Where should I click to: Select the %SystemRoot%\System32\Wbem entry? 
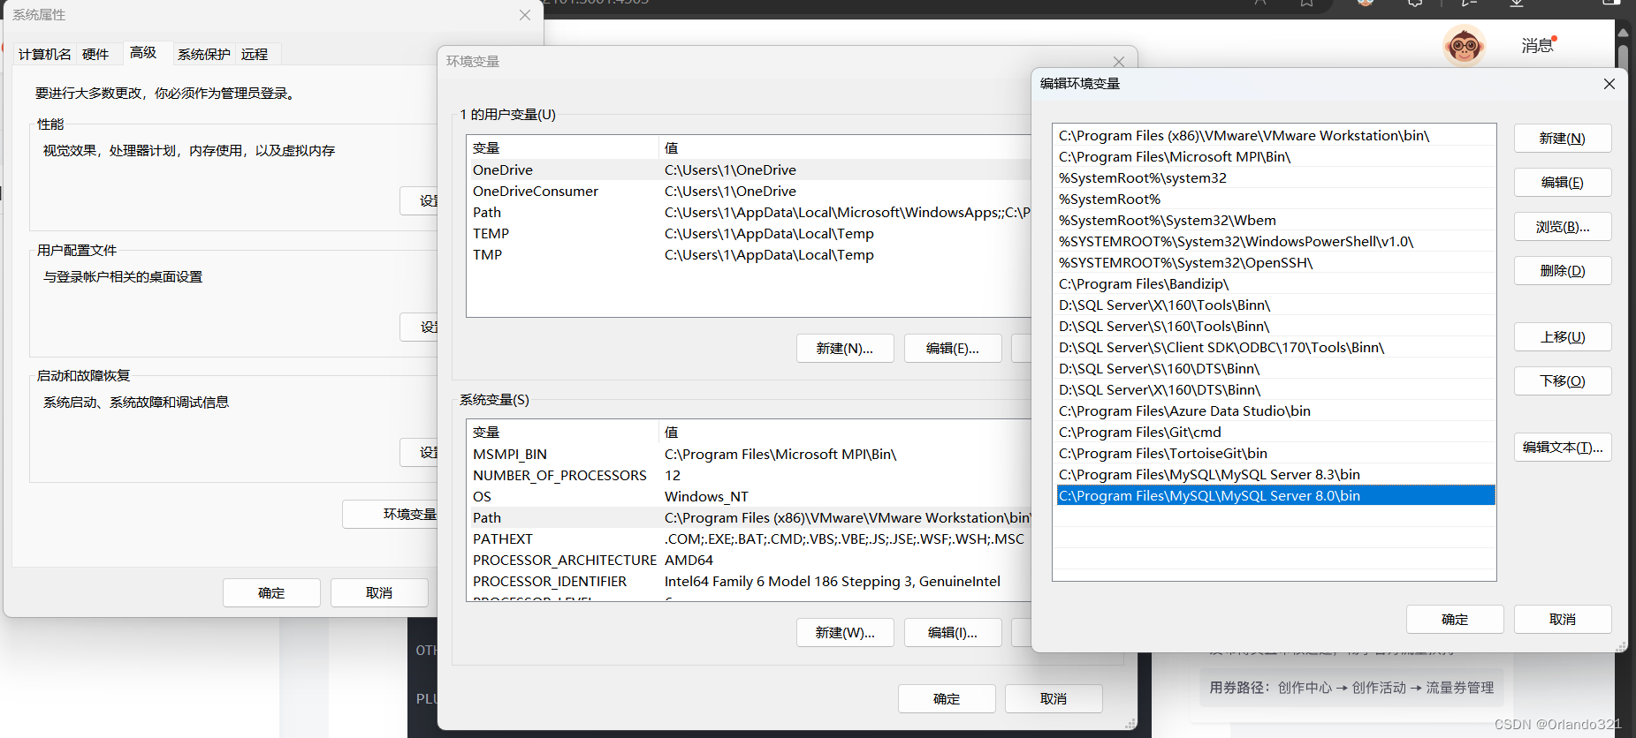[x=1275, y=220]
